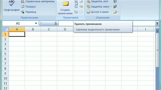
Task: Open Доступ к книге sharing
Action: 98,12
